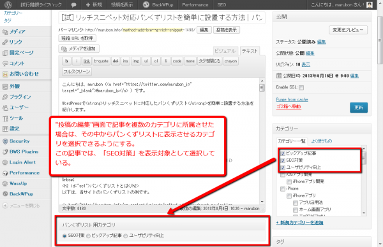This screenshot has height=247, width=383.
Task: Open the BWS Plugins sidebar icon
Action: click(x=5, y=152)
